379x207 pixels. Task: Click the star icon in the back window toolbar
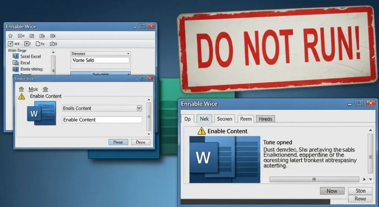(x=10, y=36)
